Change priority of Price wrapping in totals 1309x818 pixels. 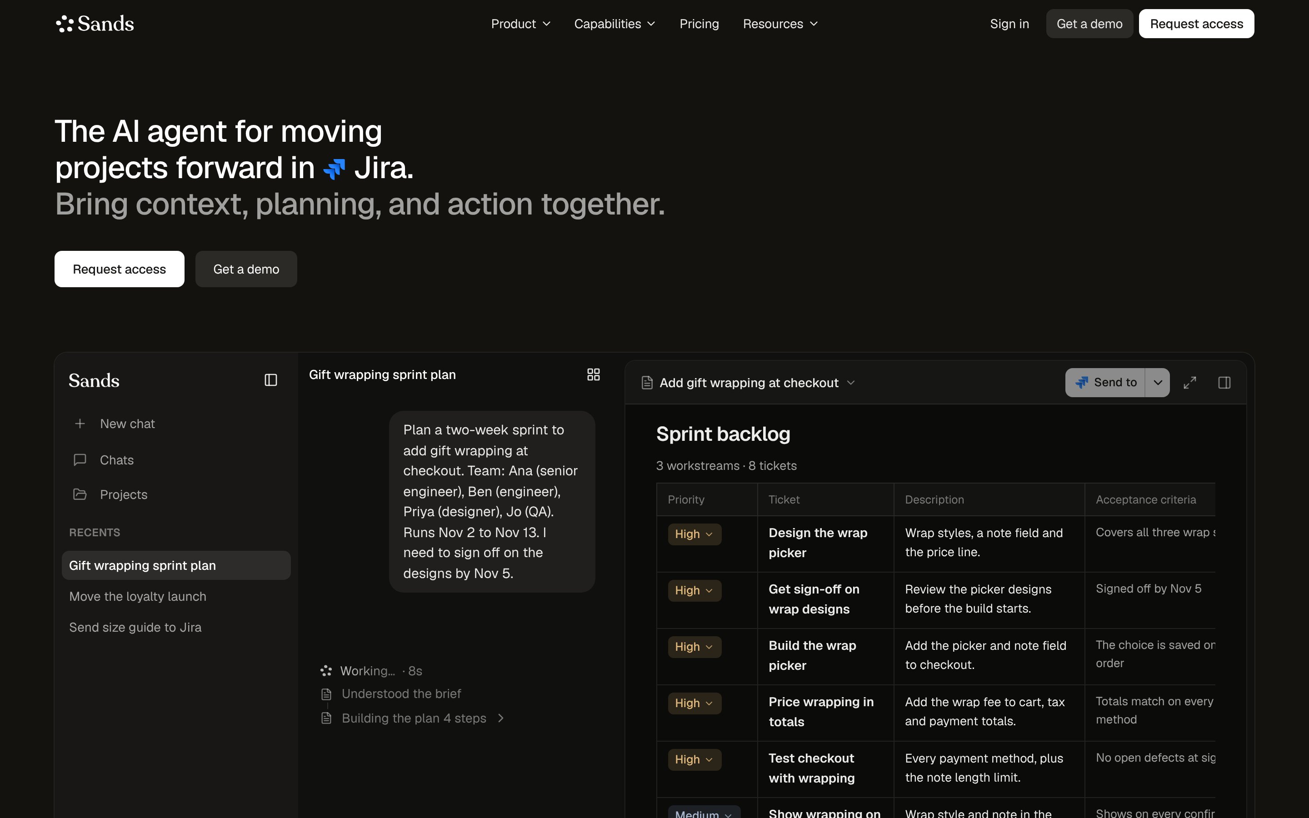coord(694,703)
